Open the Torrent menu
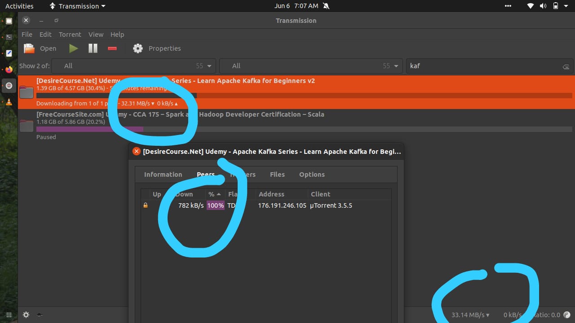This screenshot has width=575, height=323. tap(70, 35)
